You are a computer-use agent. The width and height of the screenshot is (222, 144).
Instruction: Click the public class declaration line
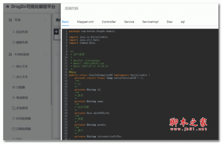click(109, 75)
